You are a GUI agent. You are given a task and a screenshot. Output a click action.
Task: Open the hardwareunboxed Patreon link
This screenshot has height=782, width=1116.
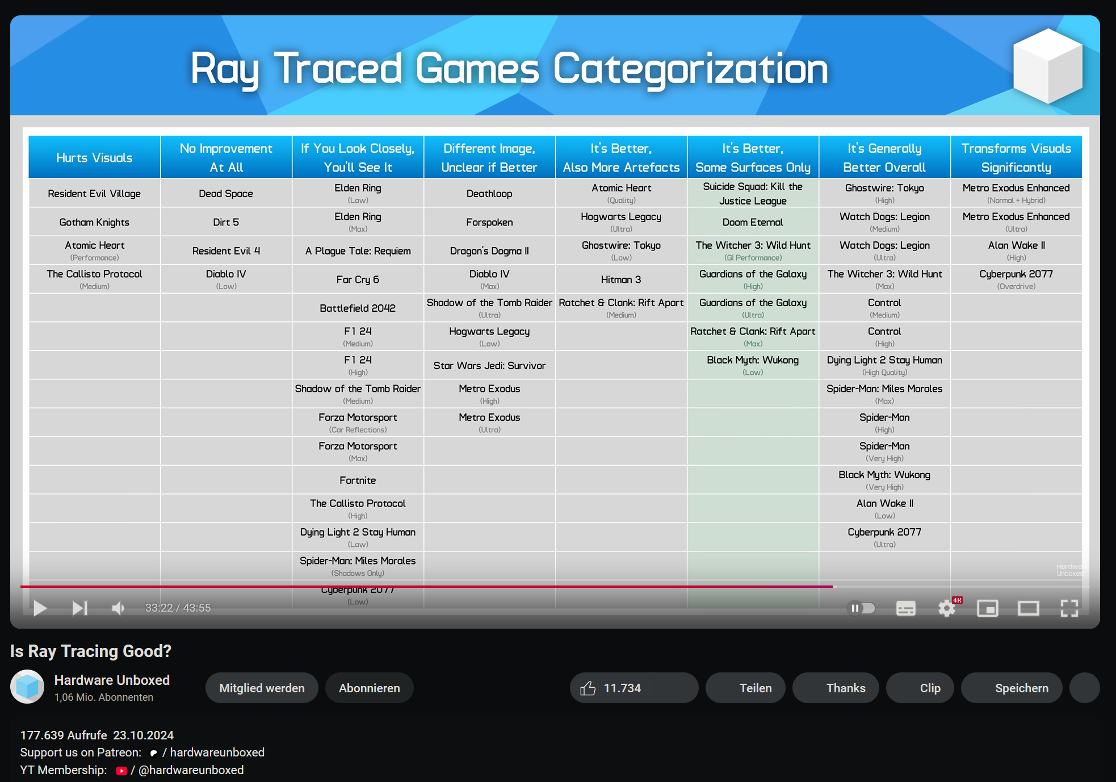(217, 752)
